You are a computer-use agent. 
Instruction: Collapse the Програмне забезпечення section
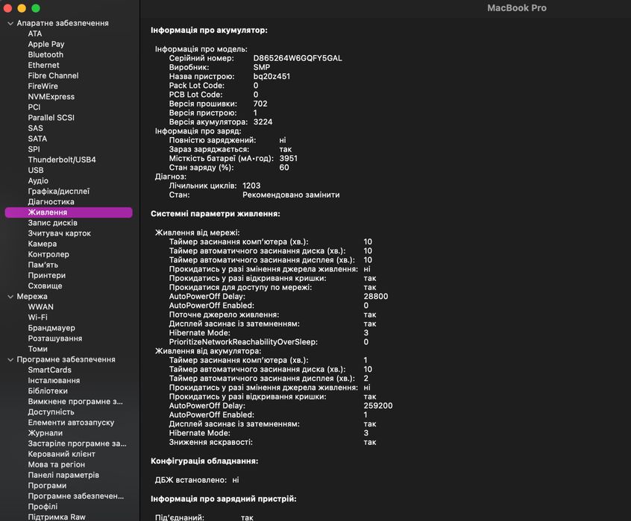(x=10, y=359)
